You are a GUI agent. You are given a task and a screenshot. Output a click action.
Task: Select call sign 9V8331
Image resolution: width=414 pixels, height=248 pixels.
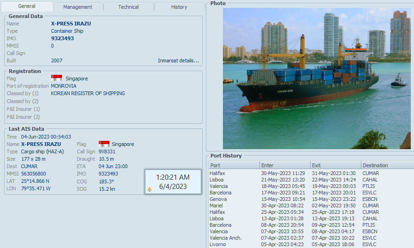pyautogui.click(x=107, y=151)
